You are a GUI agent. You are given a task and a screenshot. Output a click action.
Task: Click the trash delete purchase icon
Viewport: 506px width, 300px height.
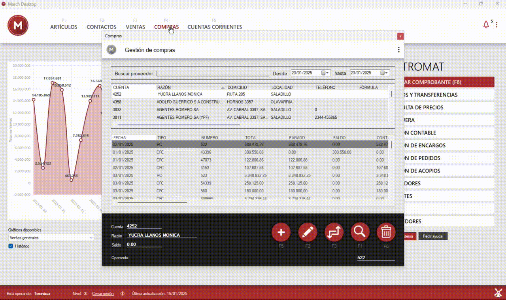[x=386, y=232]
